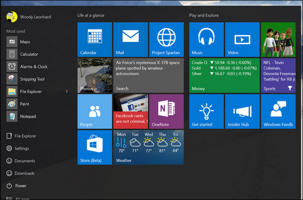Viewport: 303px width, 200px height.
Task: Open the Video tile
Action: coord(242,40)
